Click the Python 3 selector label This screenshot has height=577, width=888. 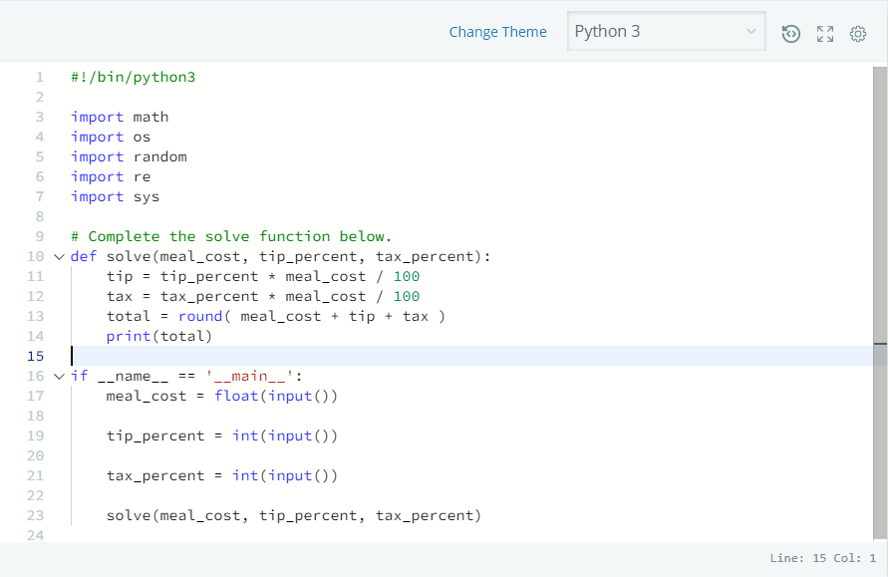point(608,31)
